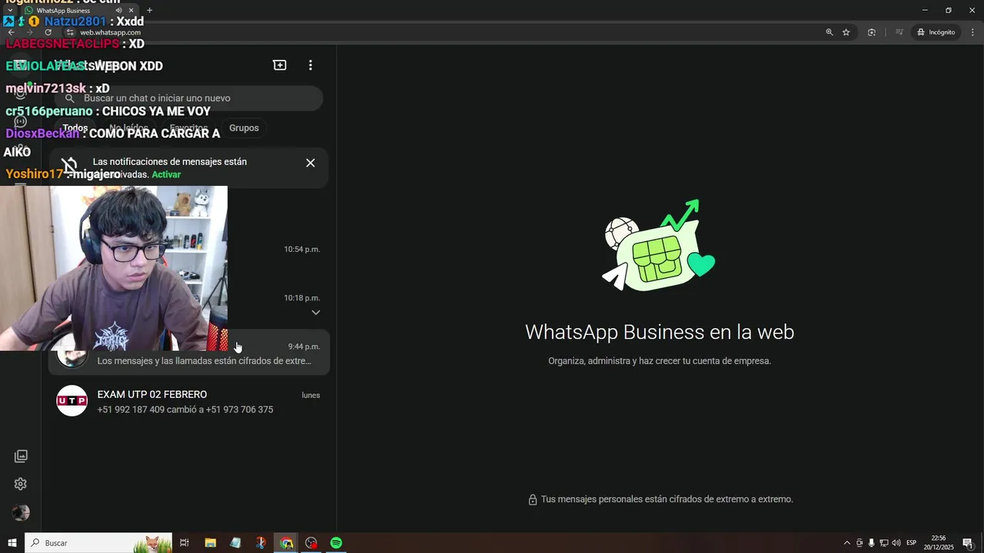Click Activar to enable notifications
This screenshot has width=984, height=553.
166,174
